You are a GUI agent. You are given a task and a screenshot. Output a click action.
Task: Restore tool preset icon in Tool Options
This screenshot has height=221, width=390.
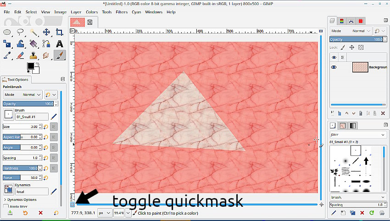click(25, 213)
